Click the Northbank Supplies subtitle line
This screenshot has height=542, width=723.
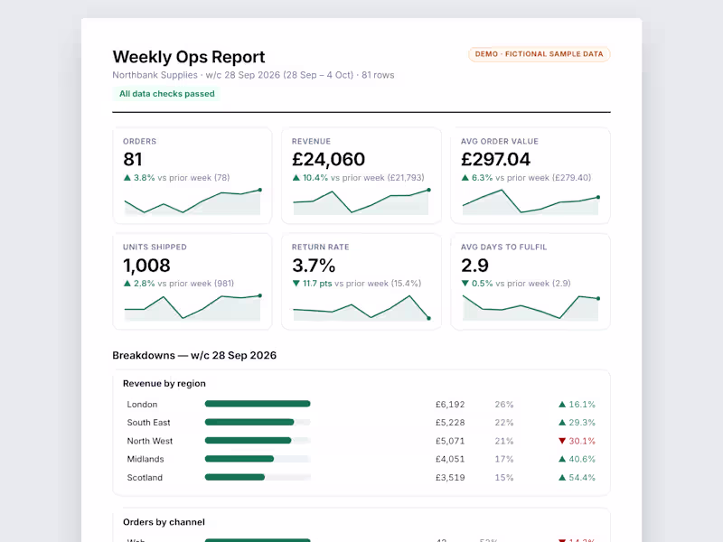[253, 75]
